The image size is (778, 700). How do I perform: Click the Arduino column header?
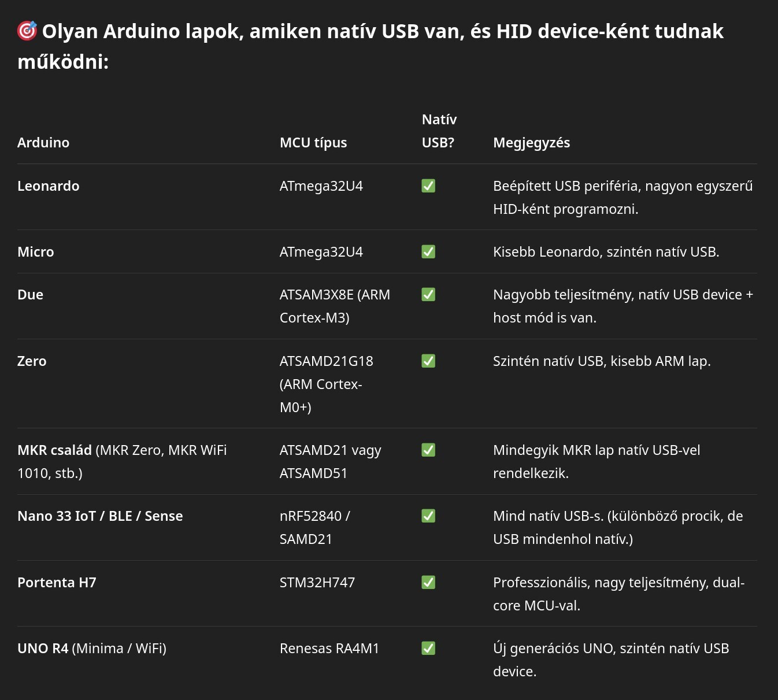tap(43, 143)
